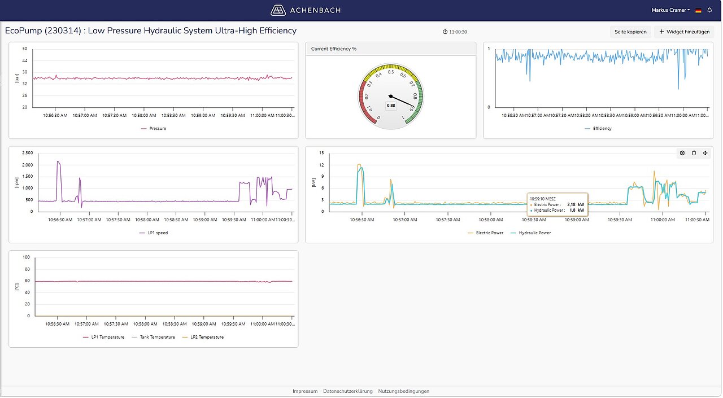Click the Seite kopieren button
Image resolution: width=723 pixels, height=398 pixels.
click(x=630, y=32)
